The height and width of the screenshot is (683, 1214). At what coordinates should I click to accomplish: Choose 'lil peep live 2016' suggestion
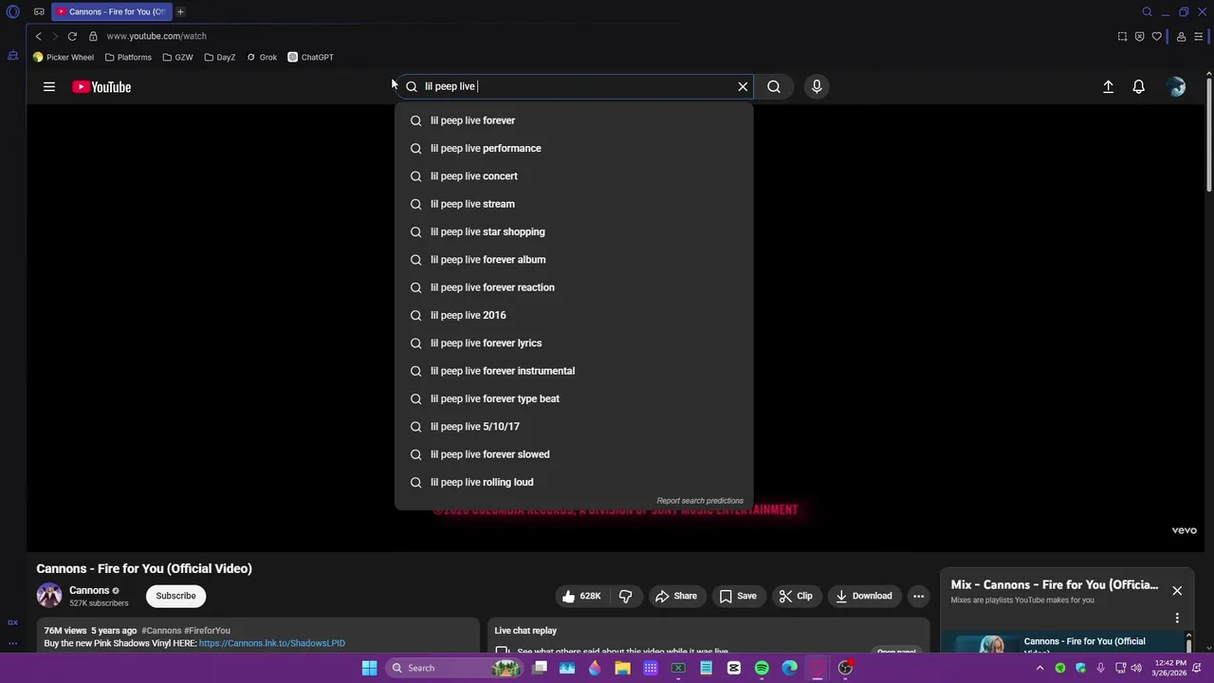click(x=574, y=315)
